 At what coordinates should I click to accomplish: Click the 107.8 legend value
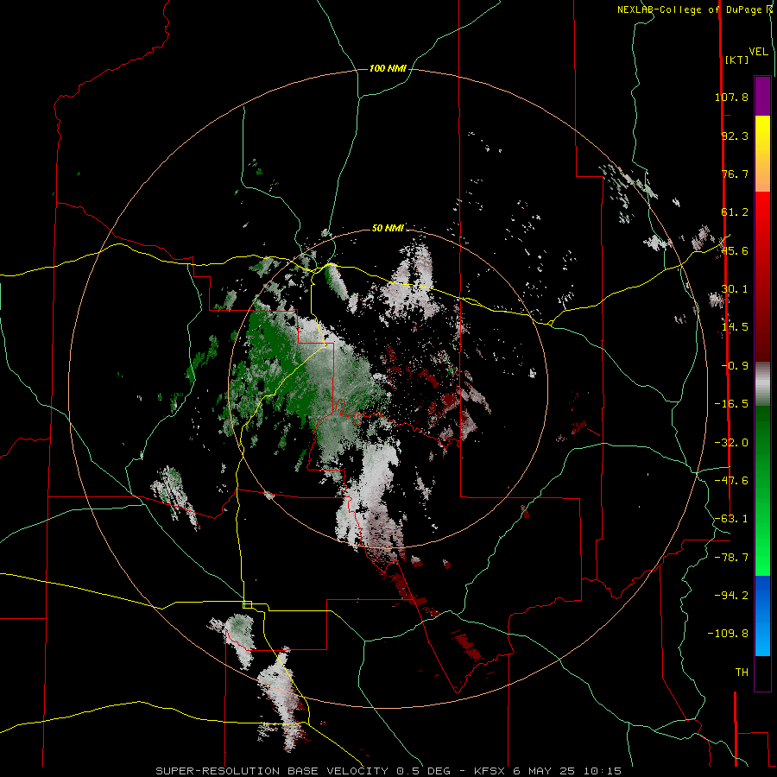tap(731, 97)
